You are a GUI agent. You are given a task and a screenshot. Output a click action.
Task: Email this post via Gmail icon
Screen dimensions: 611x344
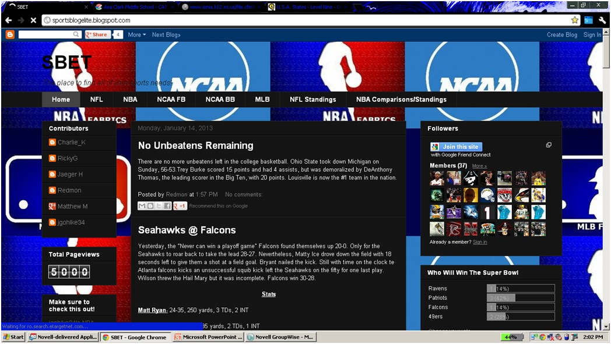pyautogui.click(x=142, y=206)
